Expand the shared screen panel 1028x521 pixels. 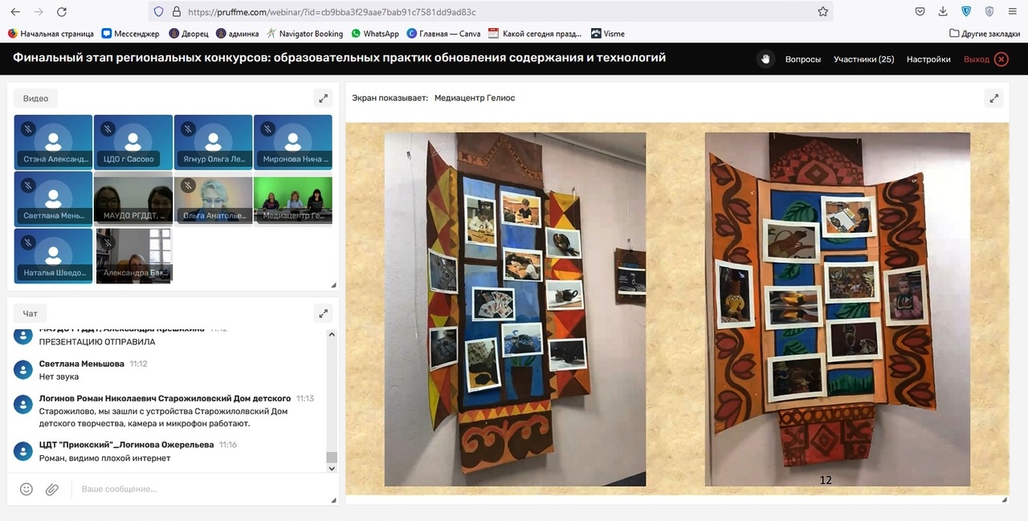pyautogui.click(x=993, y=99)
